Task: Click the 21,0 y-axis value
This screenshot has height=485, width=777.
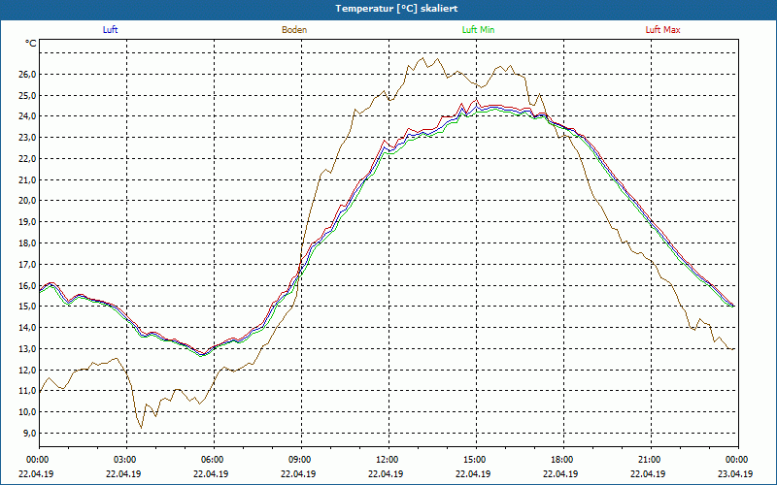Action: (28, 179)
